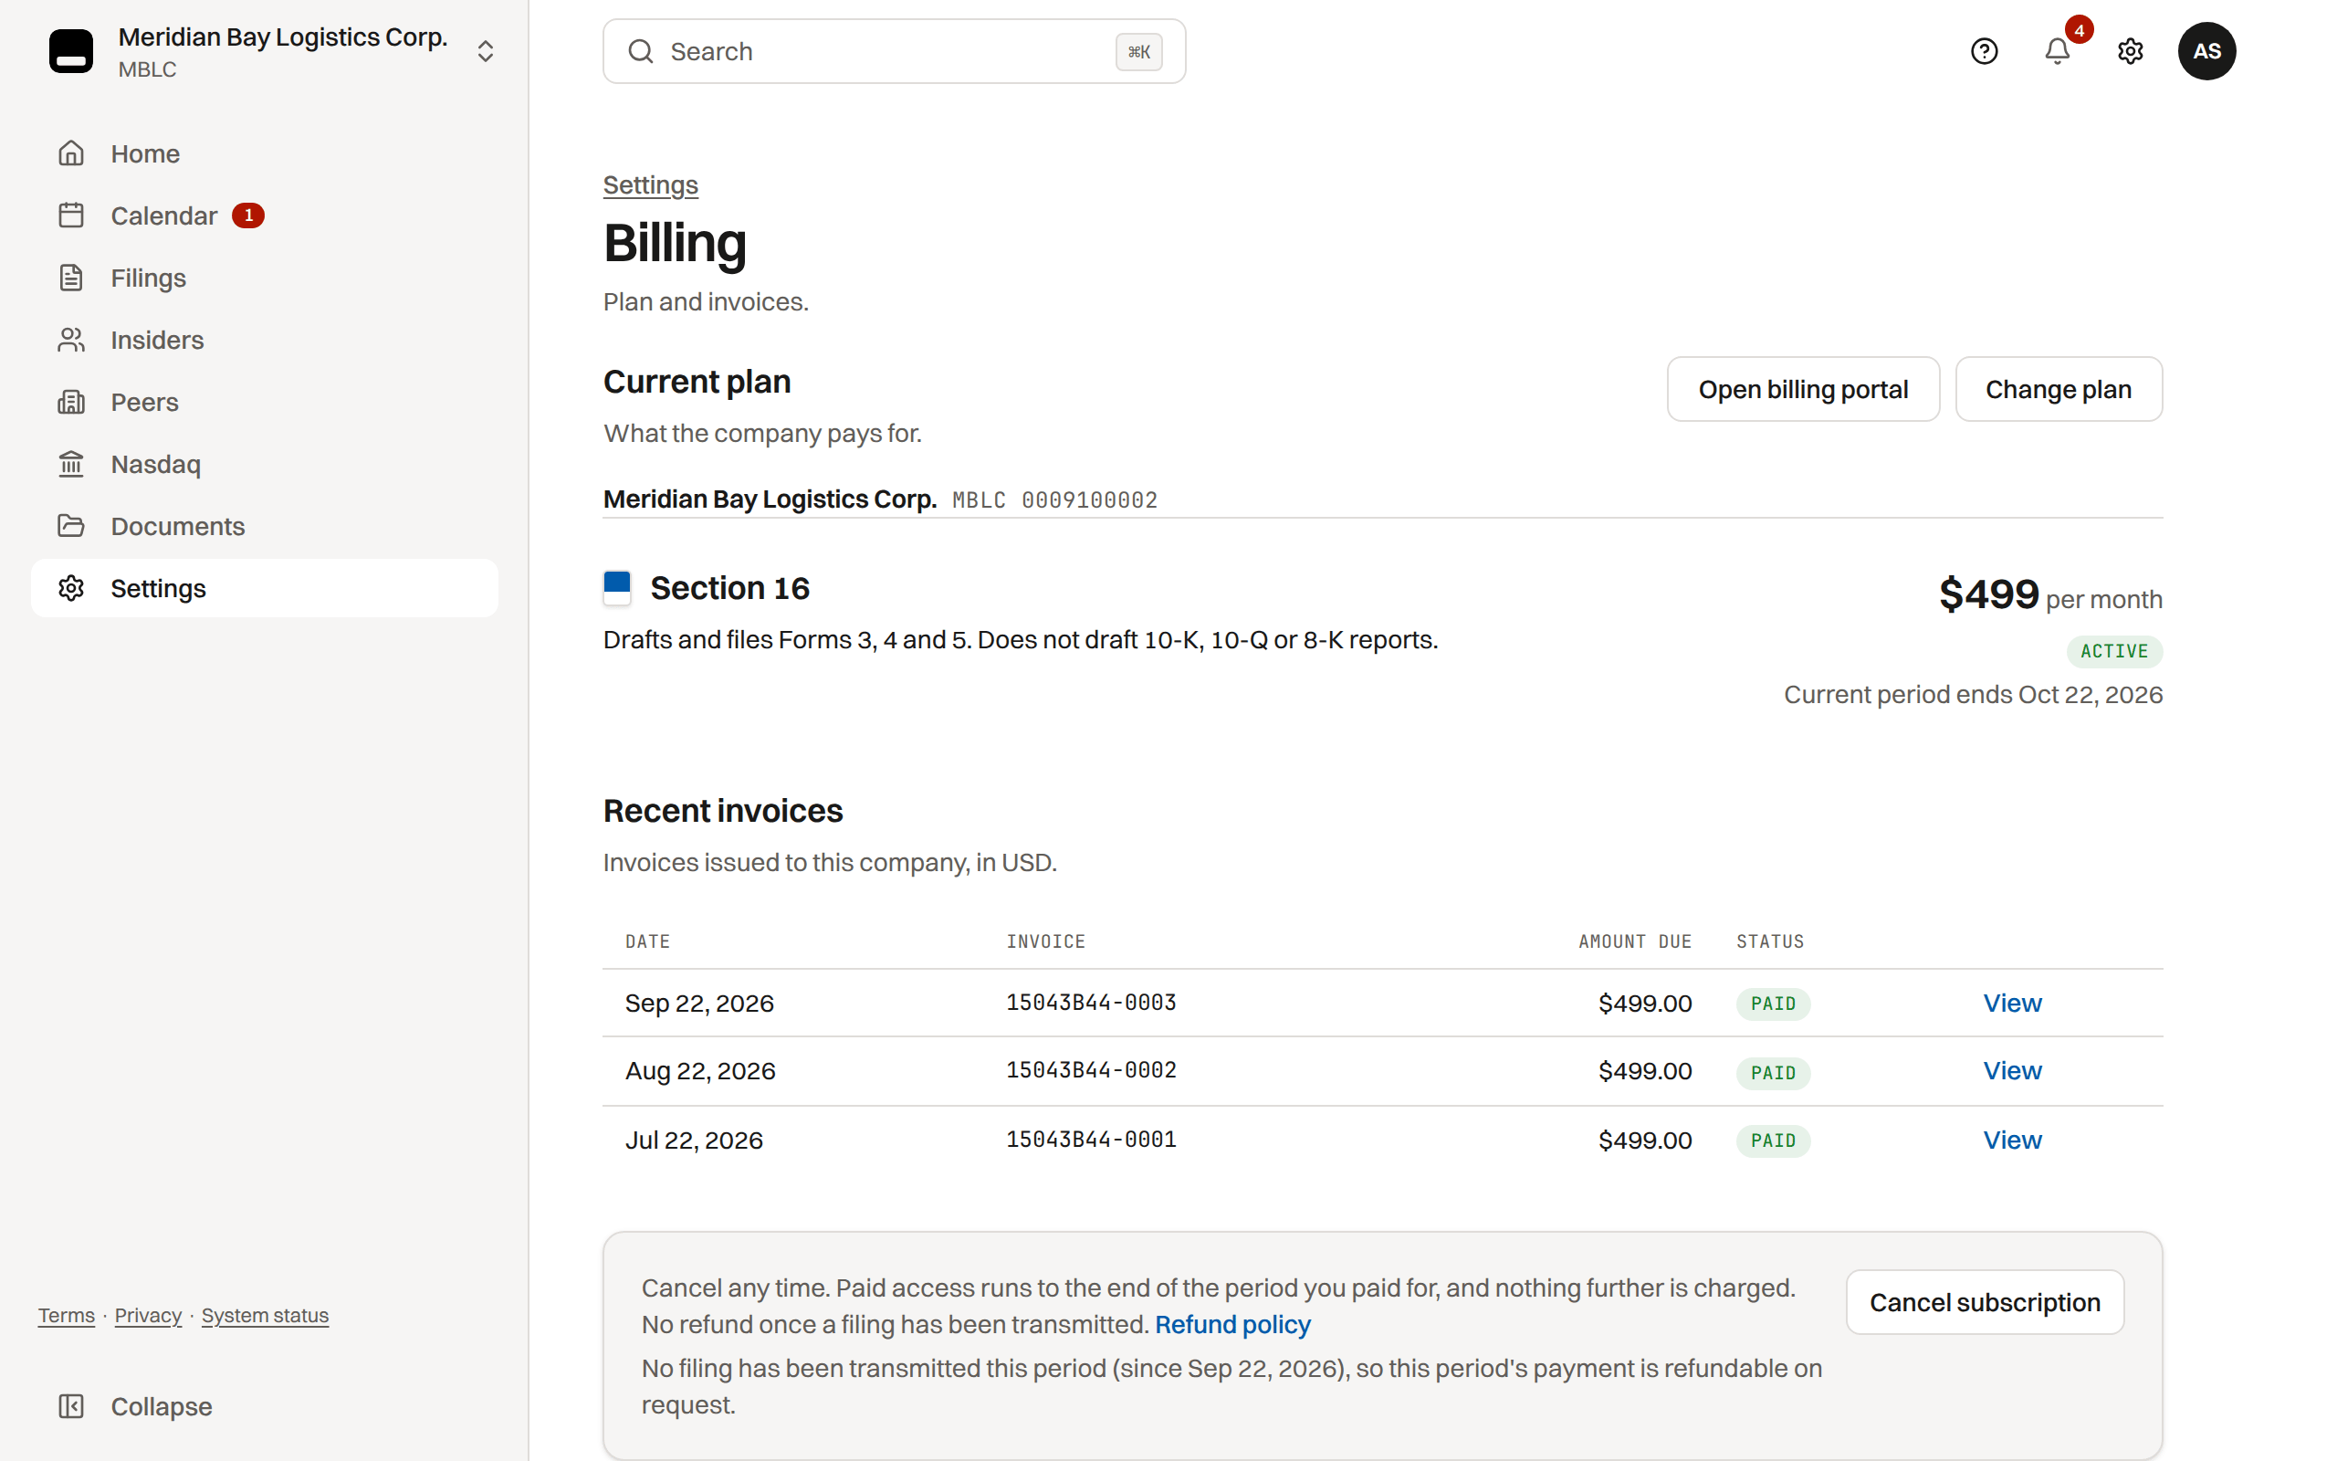Image resolution: width=2337 pixels, height=1461 pixels.
Task: Select the date Jul 22, 2026
Action: click(694, 1140)
